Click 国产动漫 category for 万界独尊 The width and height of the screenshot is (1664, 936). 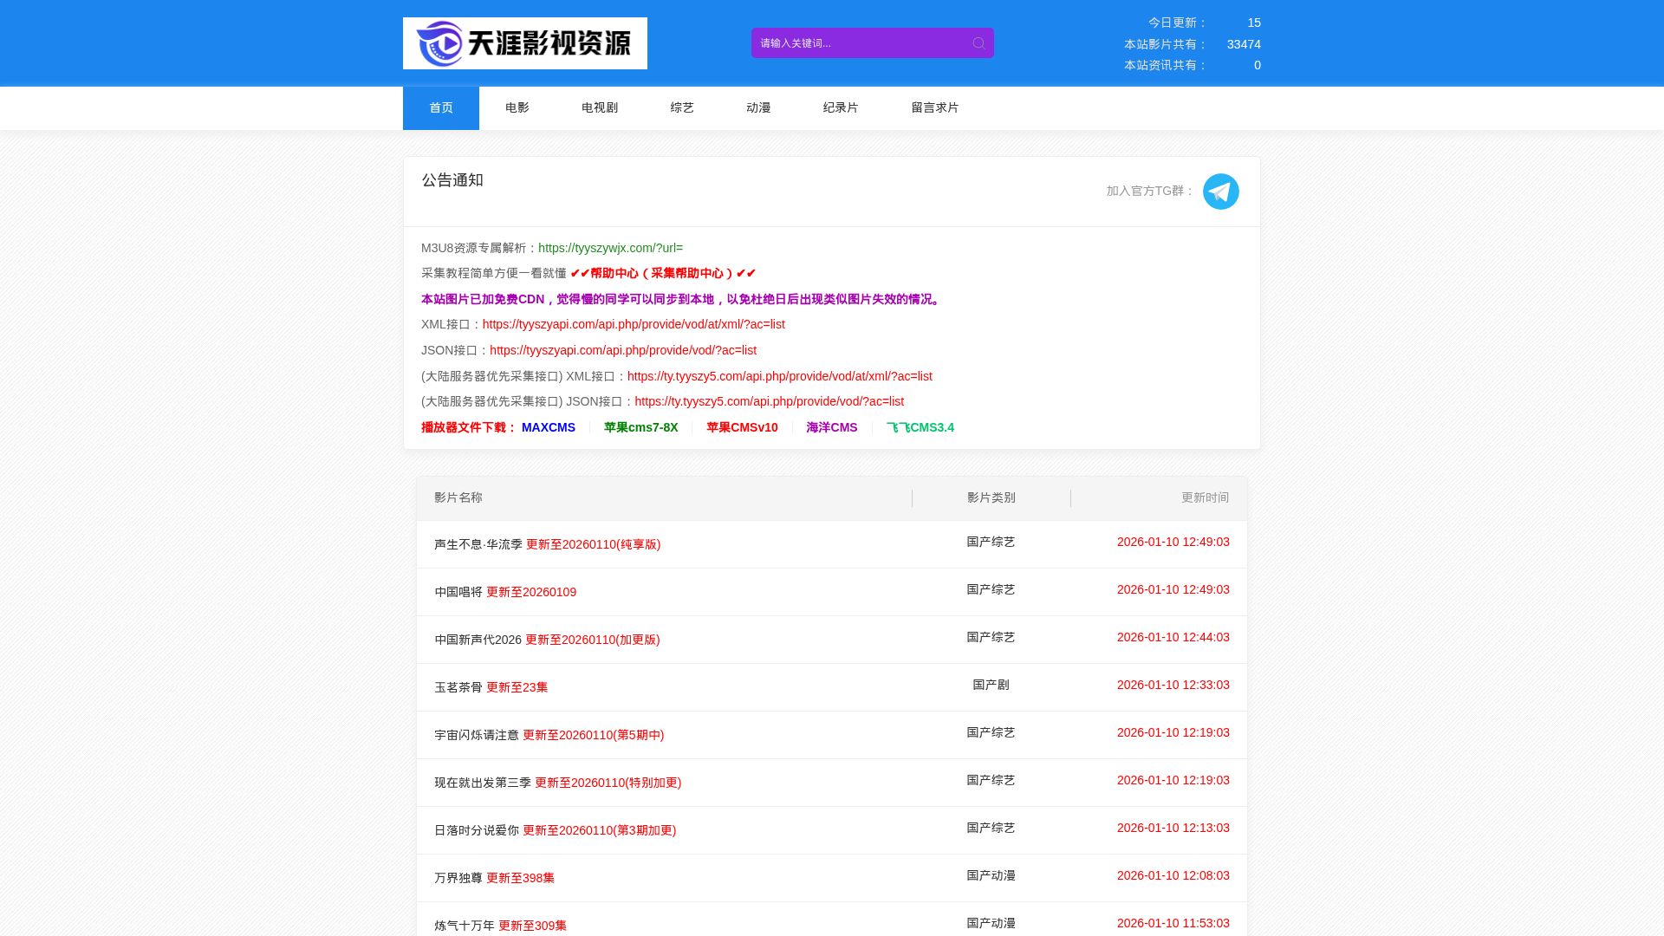point(991,875)
